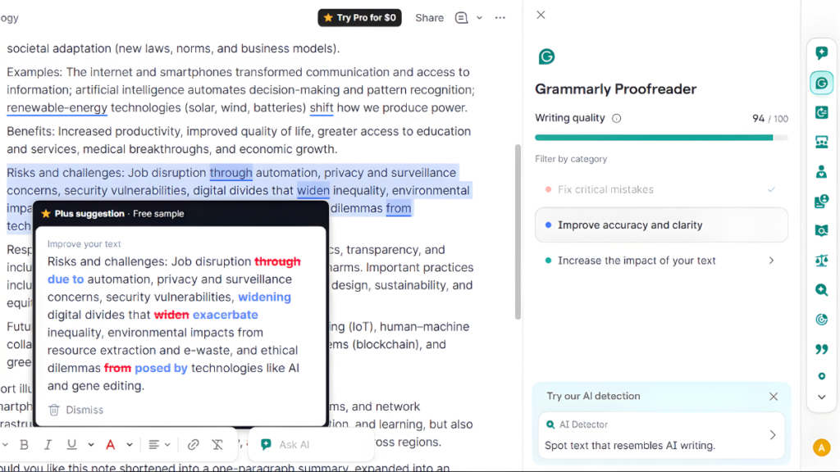Screen dimensions: 840x472
Task: Open leftmost toolbar dropdown chevron
Action: click(x=5, y=445)
